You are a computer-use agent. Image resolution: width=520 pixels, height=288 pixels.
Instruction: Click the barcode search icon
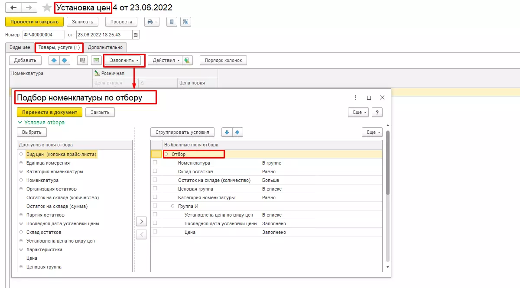click(x=83, y=60)
